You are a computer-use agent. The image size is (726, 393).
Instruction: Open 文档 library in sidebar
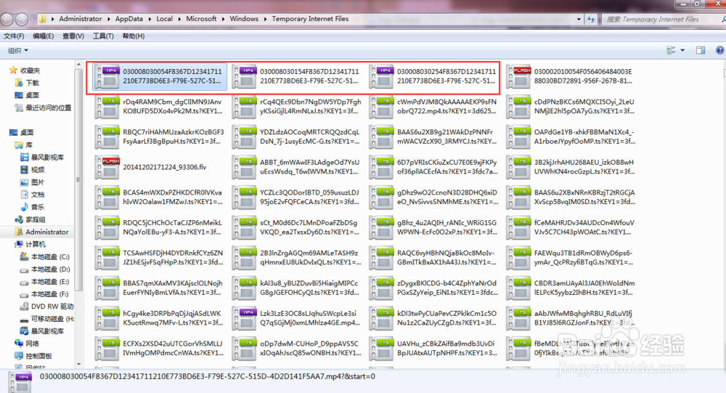pos(33,195)
